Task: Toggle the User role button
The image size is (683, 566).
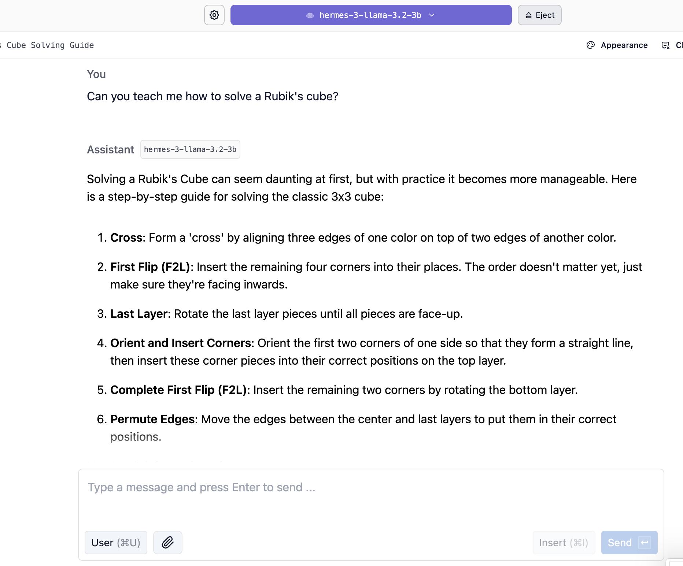Action: 116,543
